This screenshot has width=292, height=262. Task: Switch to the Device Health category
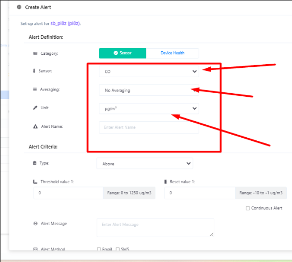172,53
